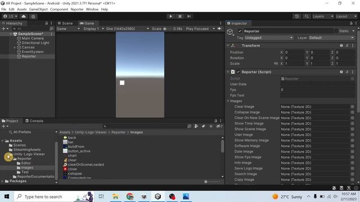Click the Pause button in the toolbar
Viewport: 360px width, 202px height.
[x=180, y=16]
